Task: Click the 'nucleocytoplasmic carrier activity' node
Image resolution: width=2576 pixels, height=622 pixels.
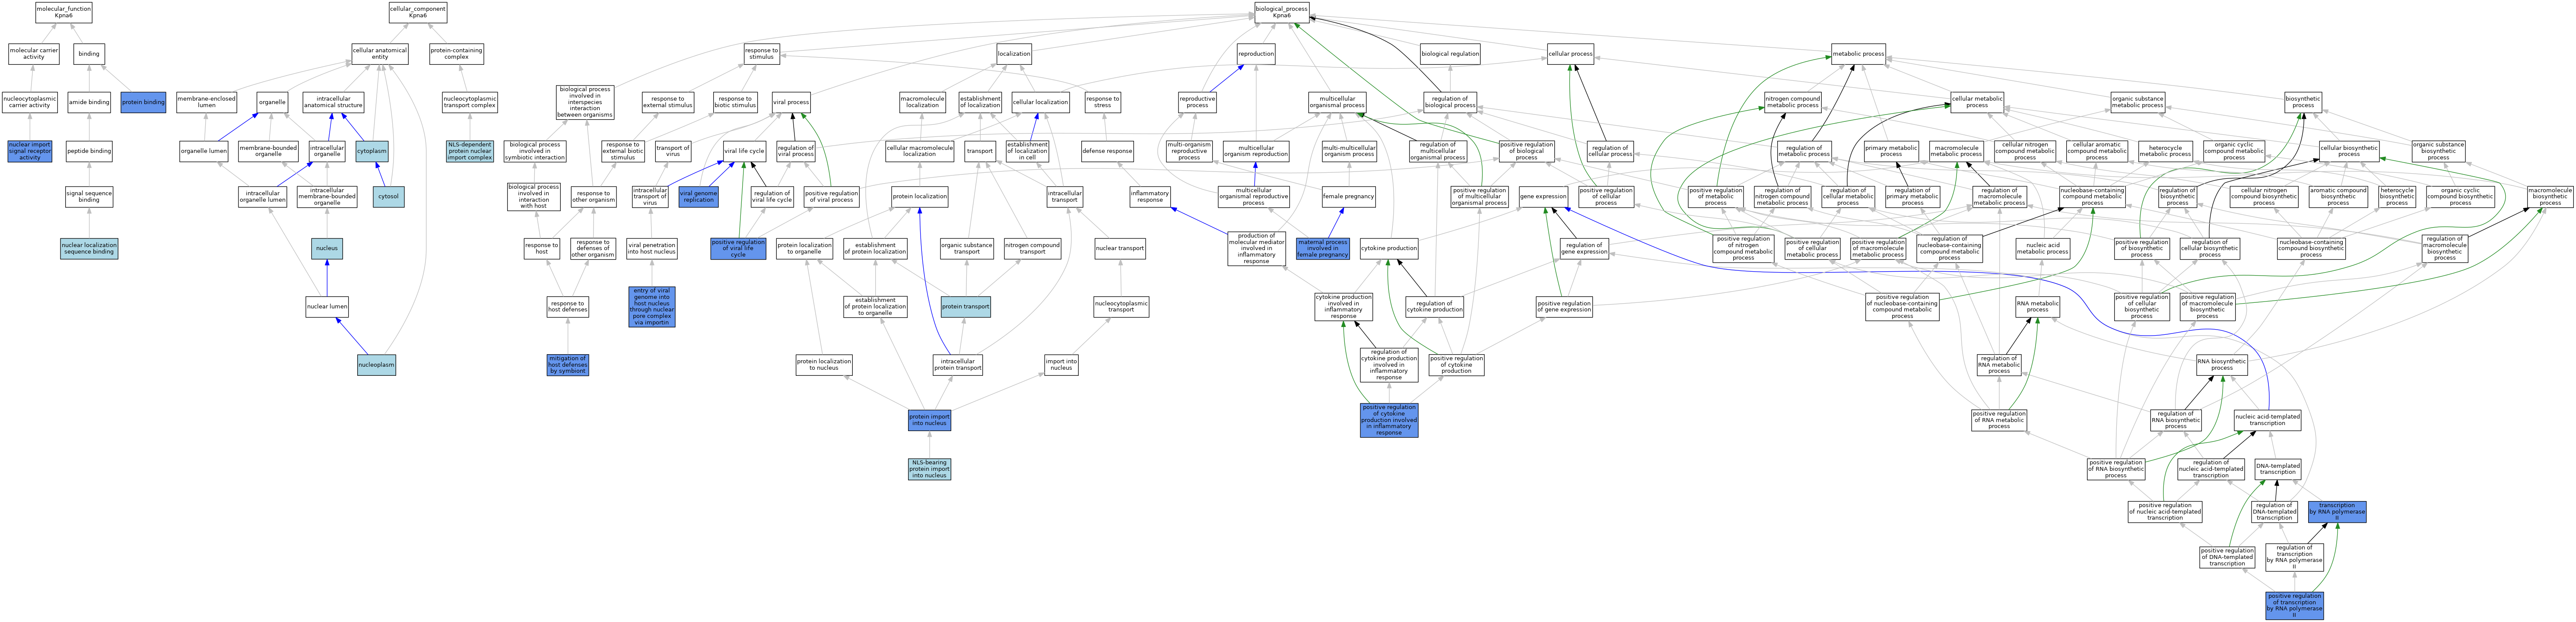Action: click(30, 102)
